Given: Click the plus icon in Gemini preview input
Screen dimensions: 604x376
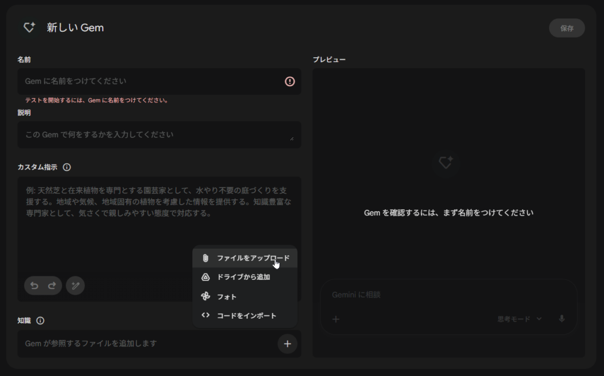Looking at the screenshot, I should 336,319.
